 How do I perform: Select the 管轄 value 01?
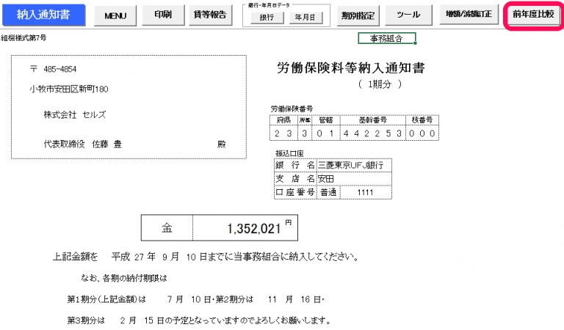click(325, 133)
